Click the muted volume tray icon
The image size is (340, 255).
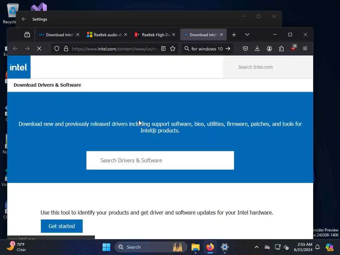[x=286, y=247]
